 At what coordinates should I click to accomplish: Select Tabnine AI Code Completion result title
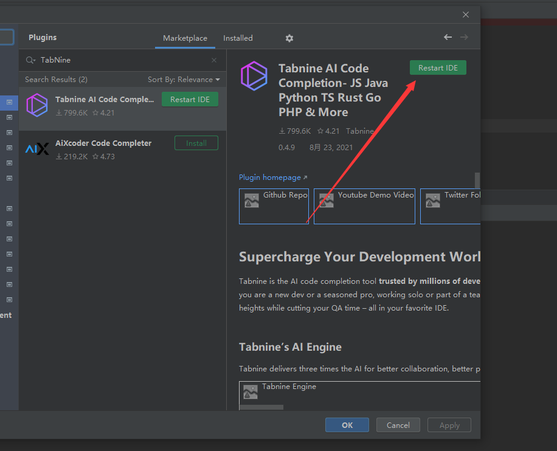(105, 100)
